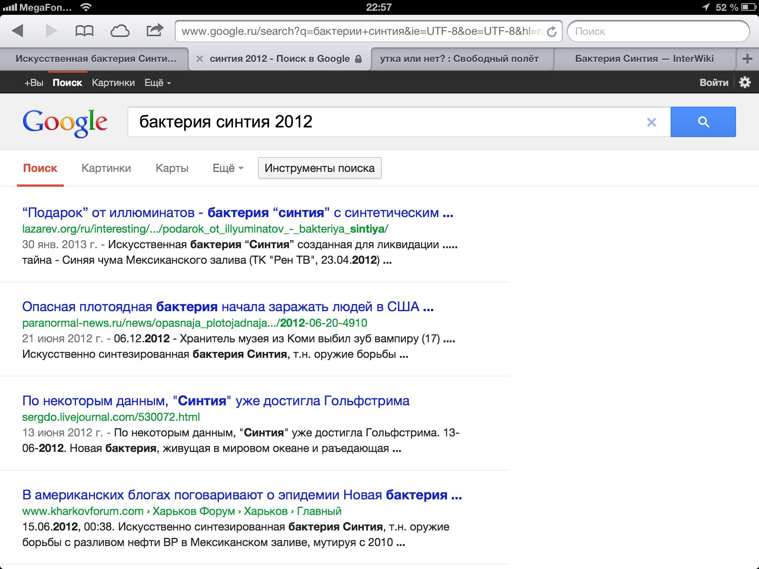Switch to 'Картинки' results tab
The height and width of the screenshot is (569, 759).
[106, 168]
